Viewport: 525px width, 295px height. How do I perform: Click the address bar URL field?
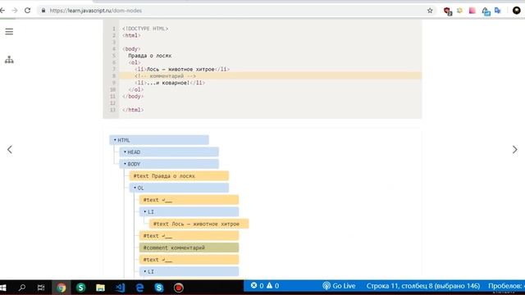coord(235,11)
